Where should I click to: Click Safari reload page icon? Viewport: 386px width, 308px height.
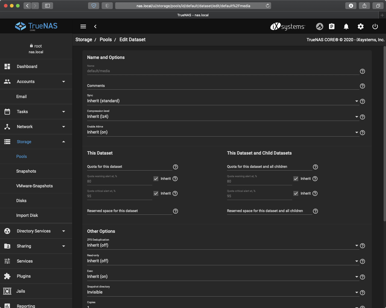click(x=267, y=6)
